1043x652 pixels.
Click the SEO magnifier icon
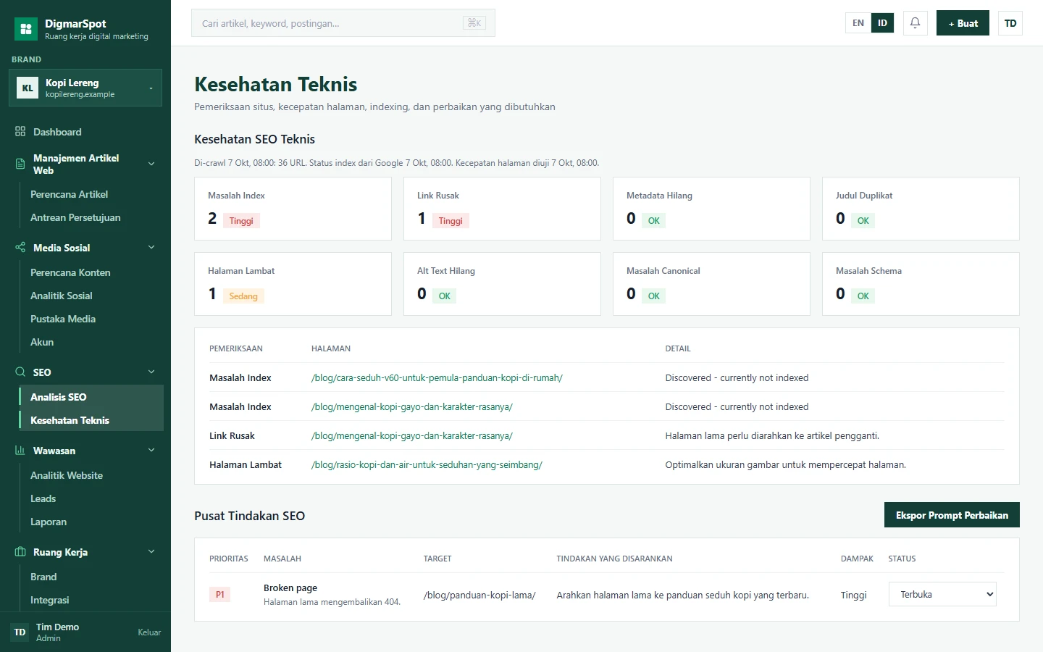(20, 372)
